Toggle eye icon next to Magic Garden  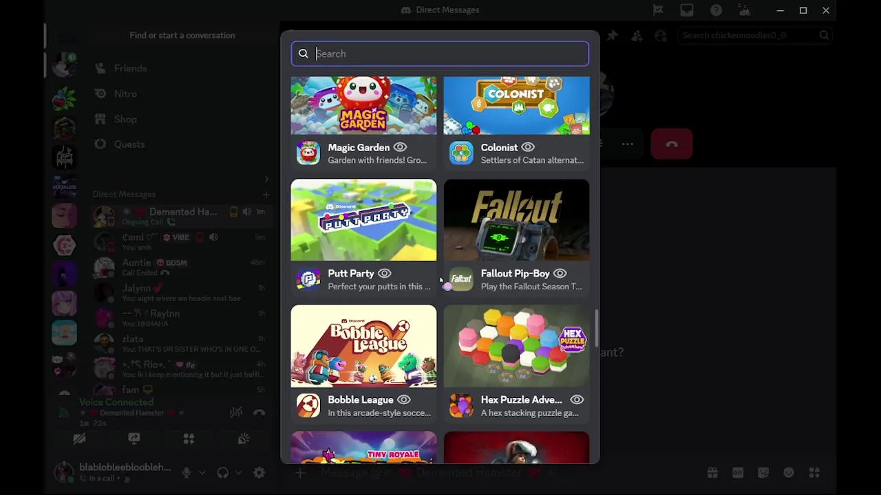click(x=400, y=147)
